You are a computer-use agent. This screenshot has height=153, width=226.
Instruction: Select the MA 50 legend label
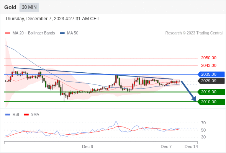point(73,33)
